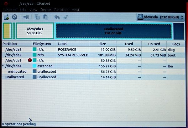Click the extended color swatch in /dev/sda4 row
This screenshot has height=128, width=188.
[x=34, y=66]
